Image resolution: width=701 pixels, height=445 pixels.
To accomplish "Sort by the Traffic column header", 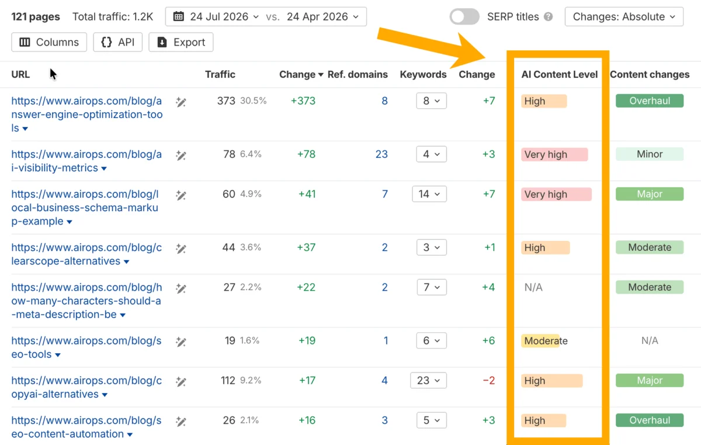I will tap(220, 74).
